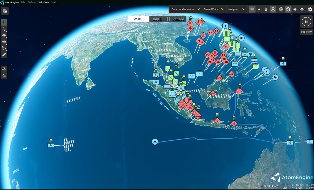Toggle the layer visibility eye

302,9
